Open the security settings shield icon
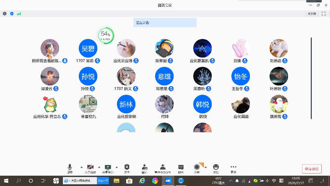The image size is (330, 186). tap(127, 167)
